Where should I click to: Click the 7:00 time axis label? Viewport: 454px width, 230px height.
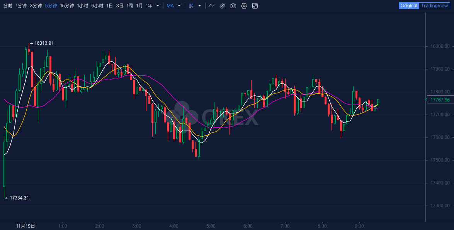(285, 226)
